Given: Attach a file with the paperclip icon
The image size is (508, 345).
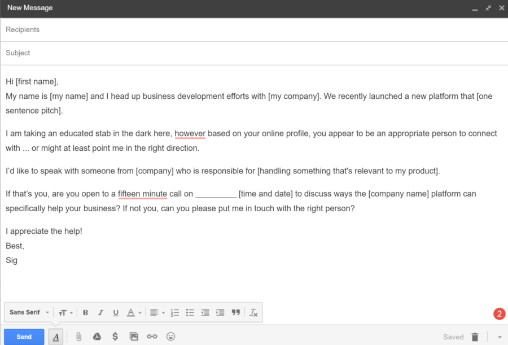Looking at the screenshot, I should tap(78, 336).
